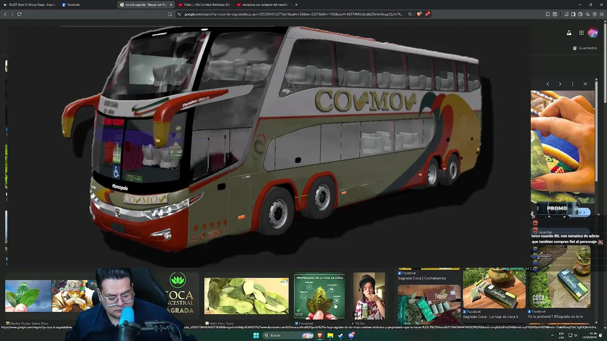
Task: Open the Brave Rewards triangle icon
Action: [x=427, y=14]
